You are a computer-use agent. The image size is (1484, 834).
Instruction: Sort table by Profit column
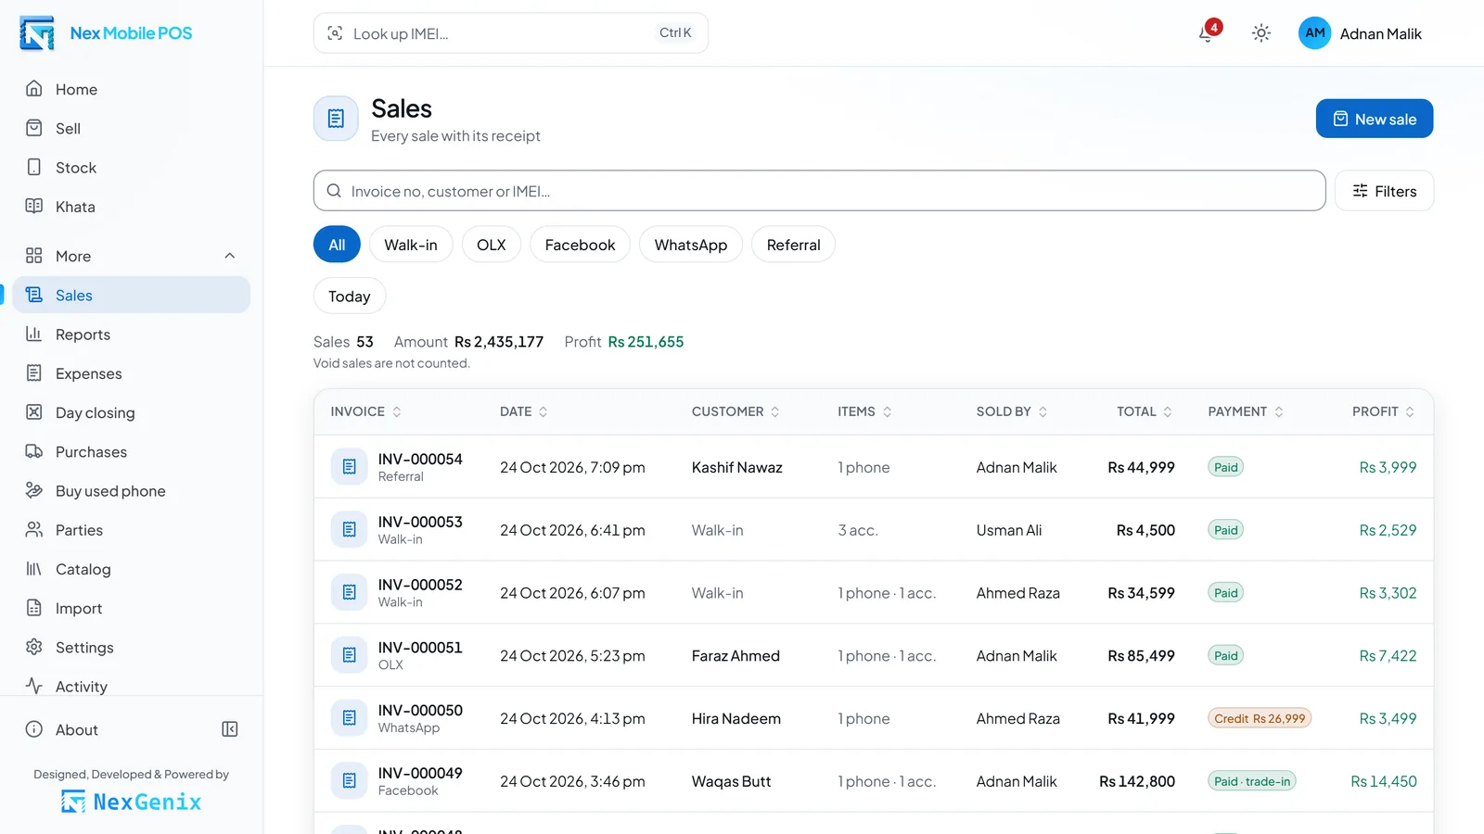click(1384, 411)
